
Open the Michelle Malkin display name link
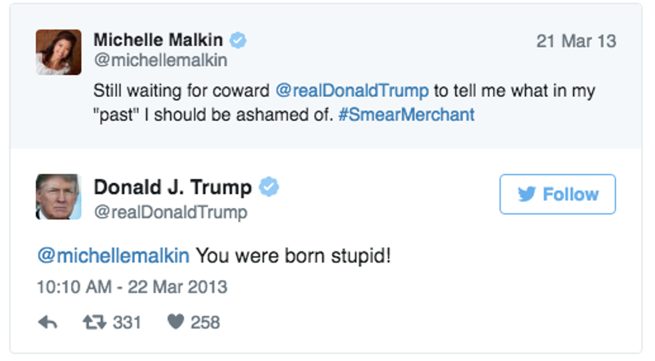click(159, 40)
